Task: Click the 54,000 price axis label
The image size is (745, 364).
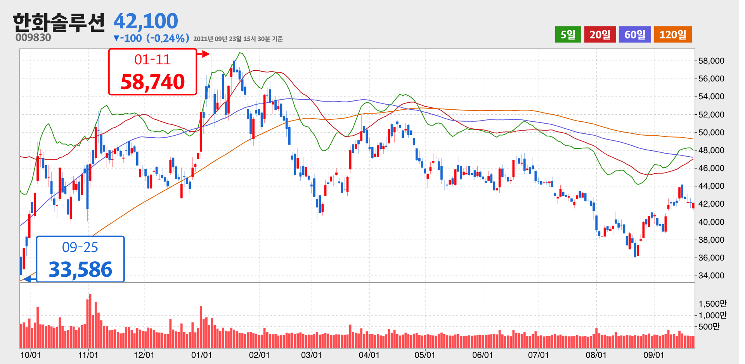Action: 711,97
